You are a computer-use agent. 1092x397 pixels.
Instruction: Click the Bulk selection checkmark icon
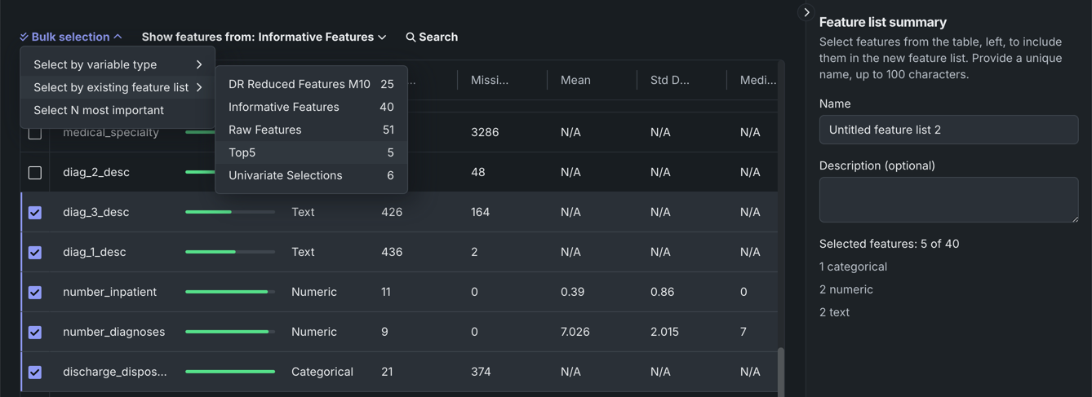[24, 37]
